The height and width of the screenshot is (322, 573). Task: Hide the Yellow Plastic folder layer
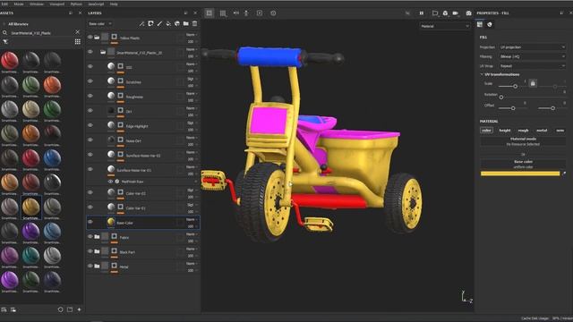[90, 38]
